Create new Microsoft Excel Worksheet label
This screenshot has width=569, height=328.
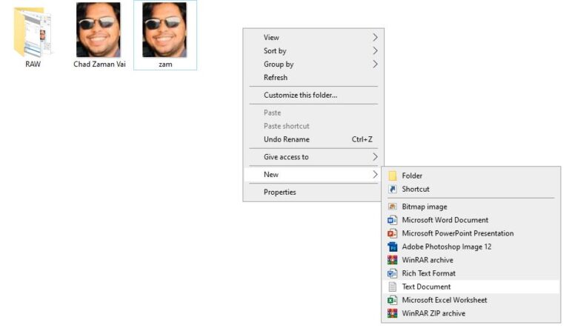pyautogui.click(x=445, y=300)
